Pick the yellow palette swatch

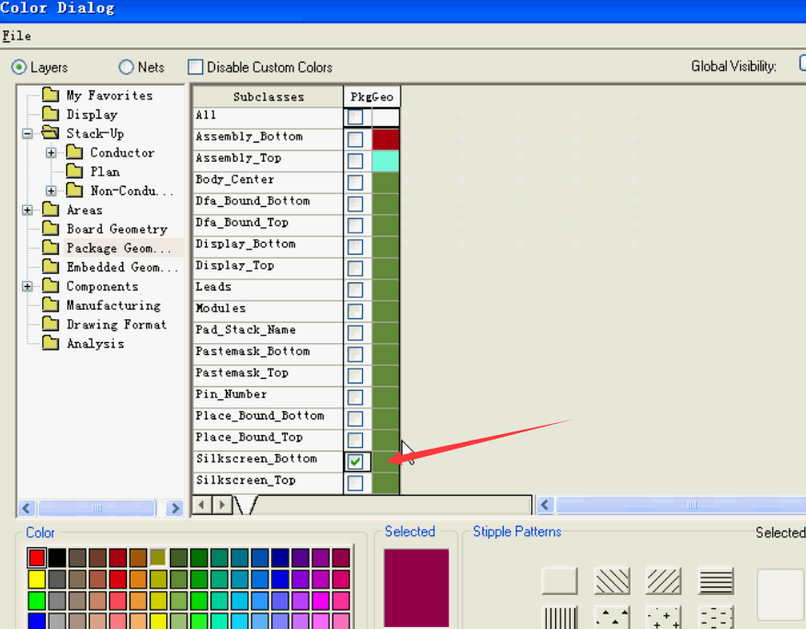point(37,579)
